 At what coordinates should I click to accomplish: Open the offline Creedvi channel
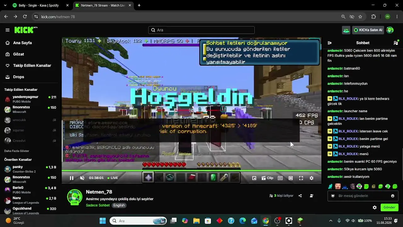point(30,141)
